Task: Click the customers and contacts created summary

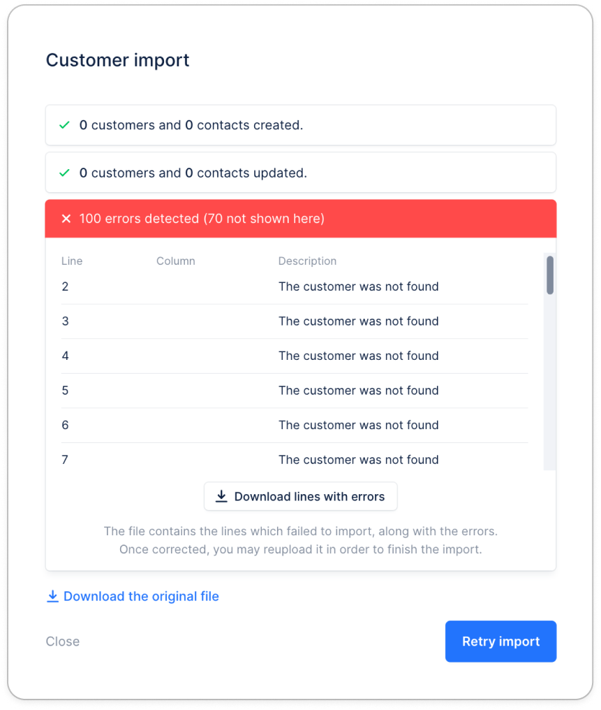Action: 301,125
